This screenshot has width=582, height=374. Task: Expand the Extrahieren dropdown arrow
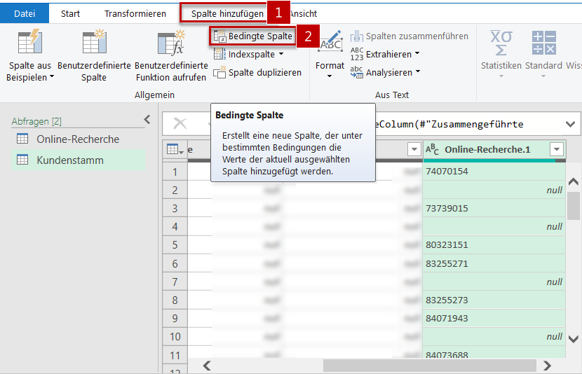click(417, 54)
